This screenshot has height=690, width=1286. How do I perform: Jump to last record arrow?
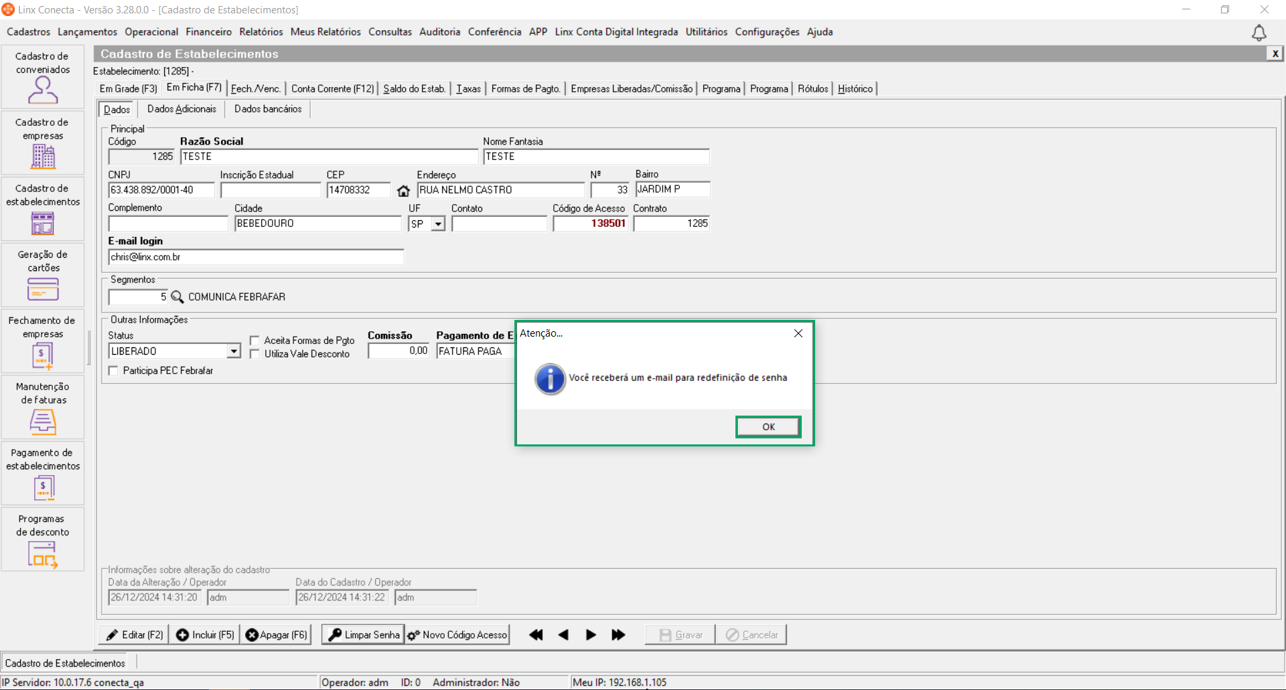pos(618,634)
